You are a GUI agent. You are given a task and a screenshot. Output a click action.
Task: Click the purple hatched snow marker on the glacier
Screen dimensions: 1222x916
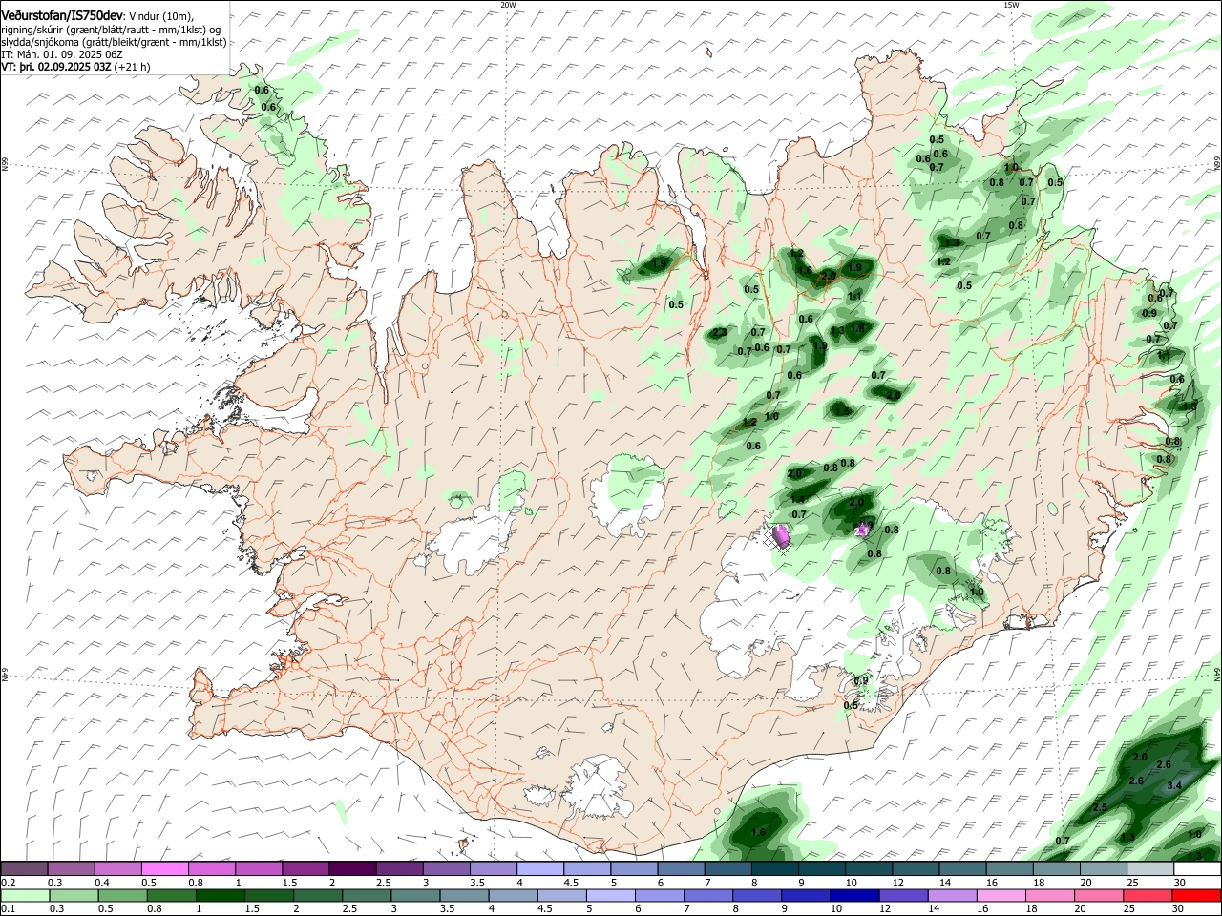782,537
